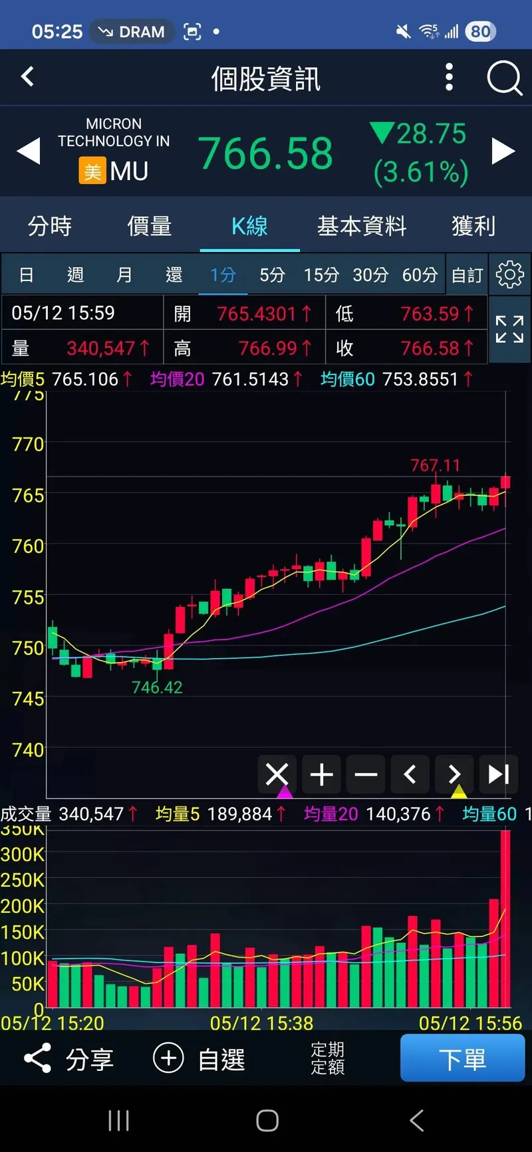532x1152 pixels.
Task: Tap the tallest red volume bar
Action: coord(505,919)
